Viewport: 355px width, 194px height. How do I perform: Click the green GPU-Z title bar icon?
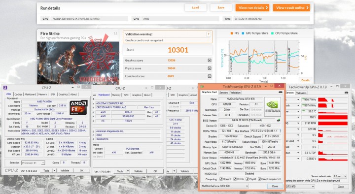(202, 86)
